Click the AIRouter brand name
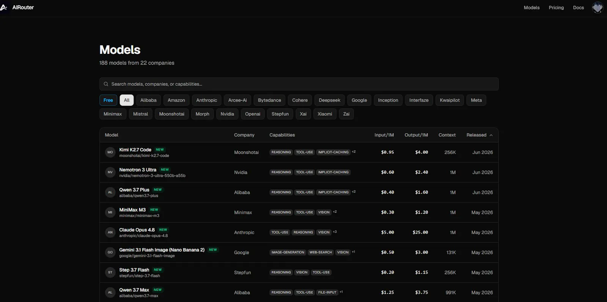Screen dimensions: 607x302 23,8
